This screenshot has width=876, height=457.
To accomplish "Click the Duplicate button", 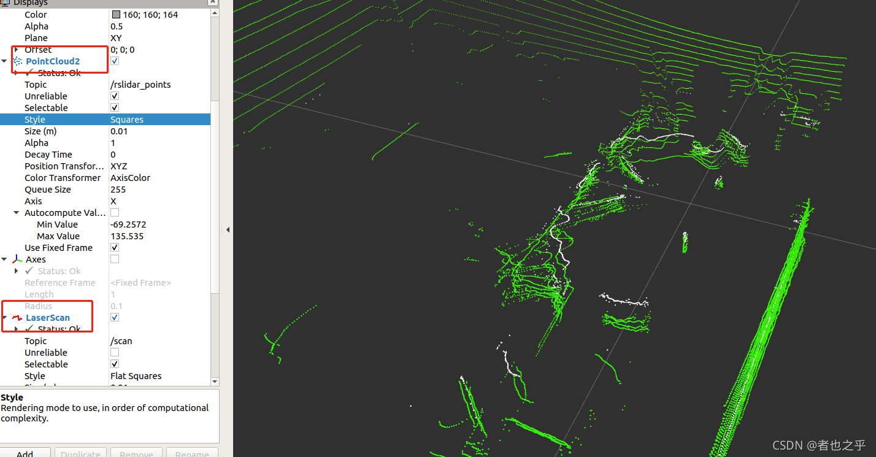I will 80,453.
